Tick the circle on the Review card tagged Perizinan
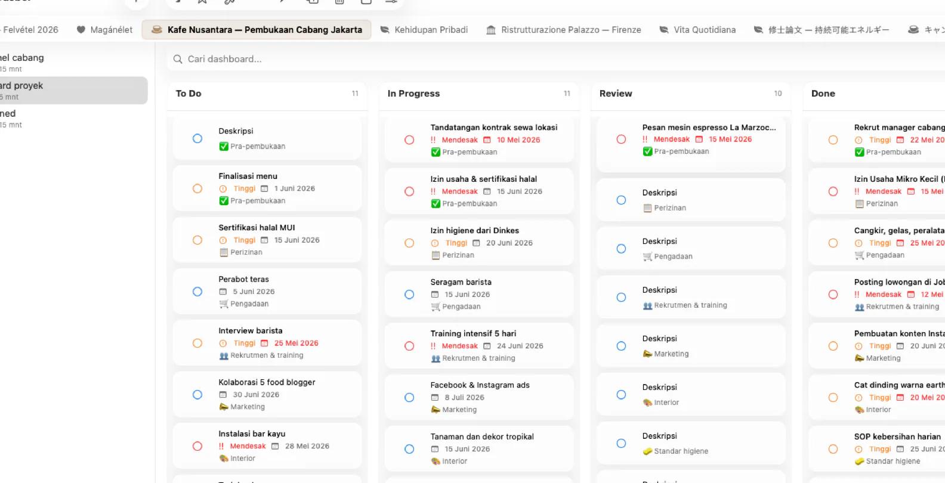Screen dimensions: 945x483 621,200
